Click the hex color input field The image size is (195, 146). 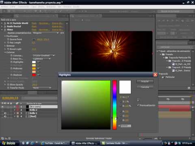tap(126, 126)
